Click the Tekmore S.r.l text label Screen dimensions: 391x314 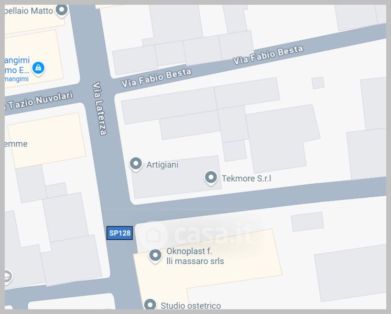click(246, 178)
